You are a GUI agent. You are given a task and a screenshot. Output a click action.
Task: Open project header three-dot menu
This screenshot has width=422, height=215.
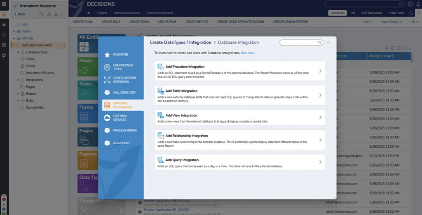62,14
